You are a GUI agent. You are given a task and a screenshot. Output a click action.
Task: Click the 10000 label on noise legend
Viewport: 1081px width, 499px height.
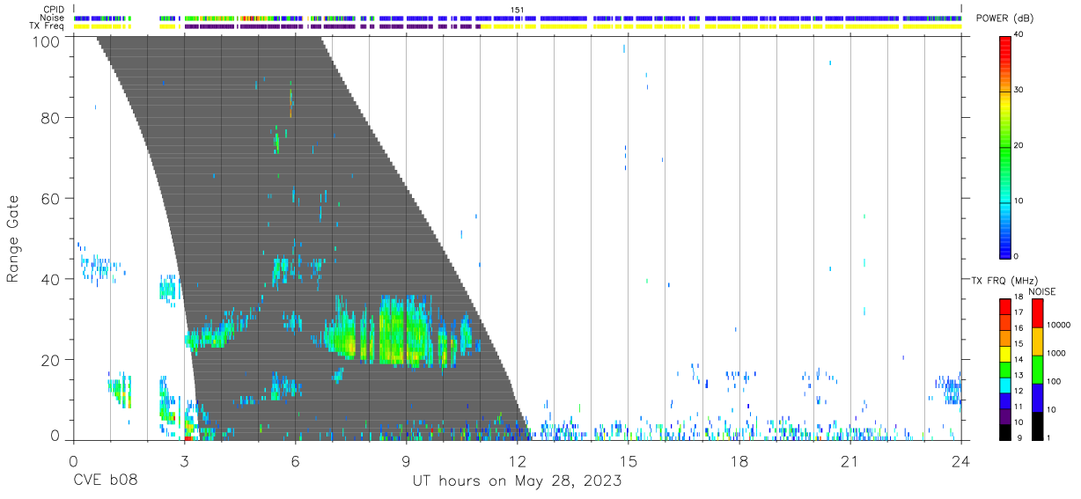pyautogui.click(x=1058, y=325)
